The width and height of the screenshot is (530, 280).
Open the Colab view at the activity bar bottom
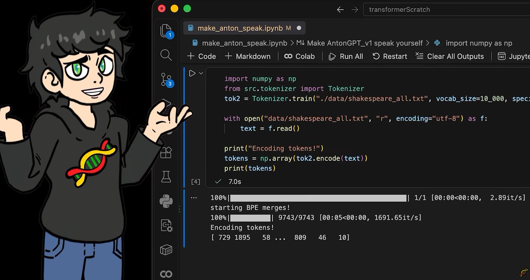166,274
